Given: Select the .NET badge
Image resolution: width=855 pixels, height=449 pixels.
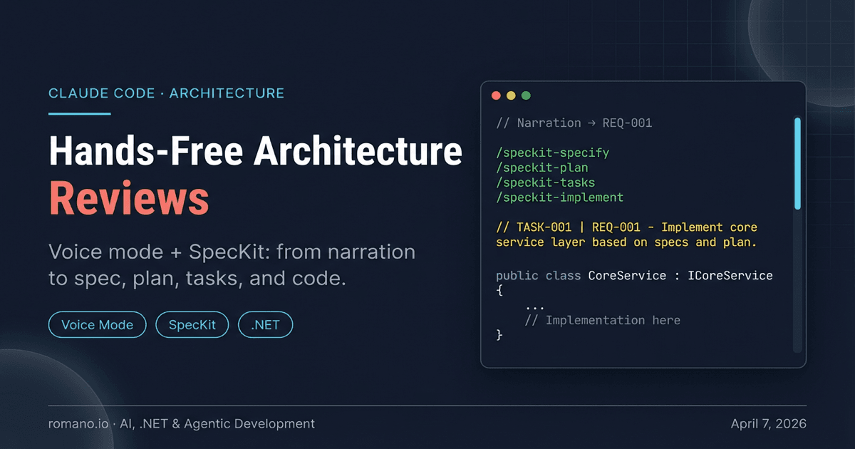Looking at the screenshot, I should pos(265,324).
